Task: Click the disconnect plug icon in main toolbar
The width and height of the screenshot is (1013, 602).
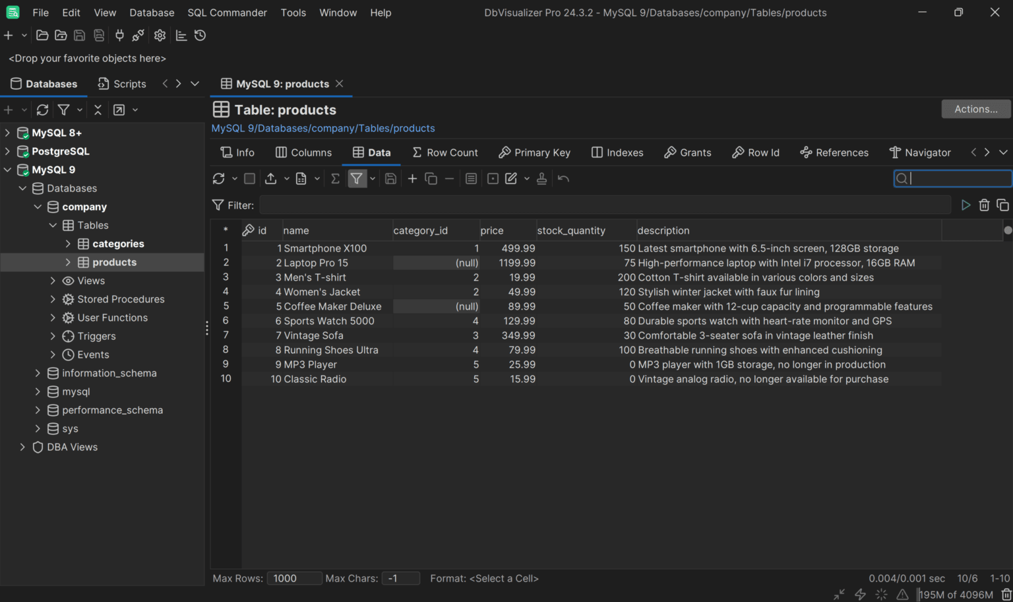Action: pyautogui.click(x=138, y=36)
